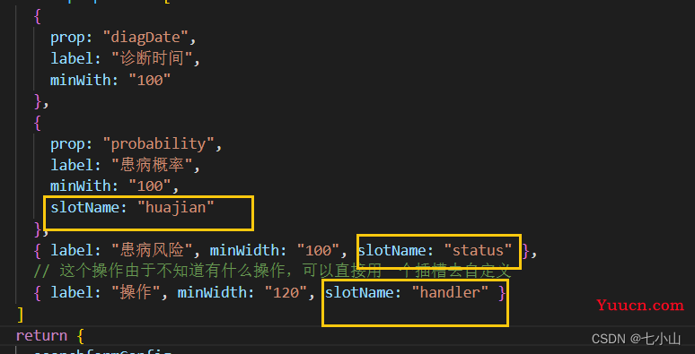Click slotName "status" highlighted text
Viewport: 695px width, 354px height.
click(435, 251)
